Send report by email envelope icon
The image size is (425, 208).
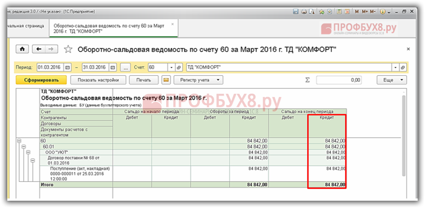[x=166, y=80]
